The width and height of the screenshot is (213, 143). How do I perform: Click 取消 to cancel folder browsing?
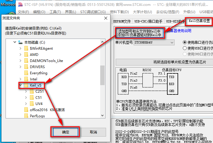point(93,132)
